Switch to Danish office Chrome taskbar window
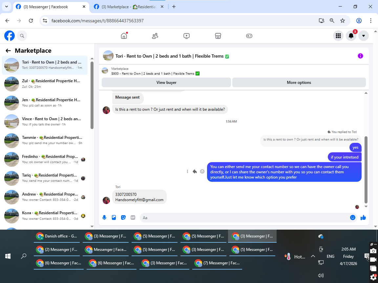Screen dimensions: 378x283 click(x=57, y=236)
